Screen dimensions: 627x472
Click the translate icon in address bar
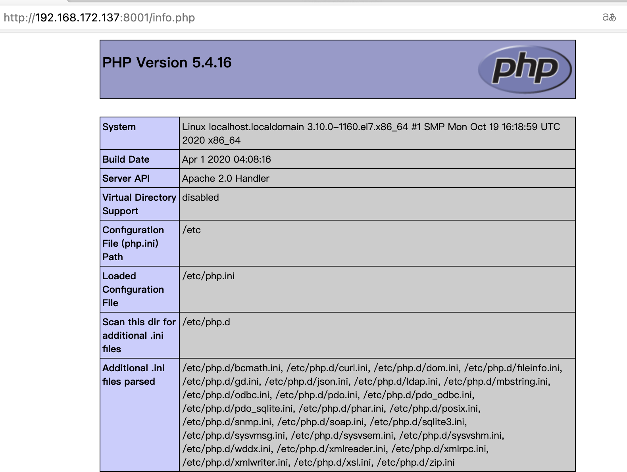pyautogui.click(x=609, y=17)
